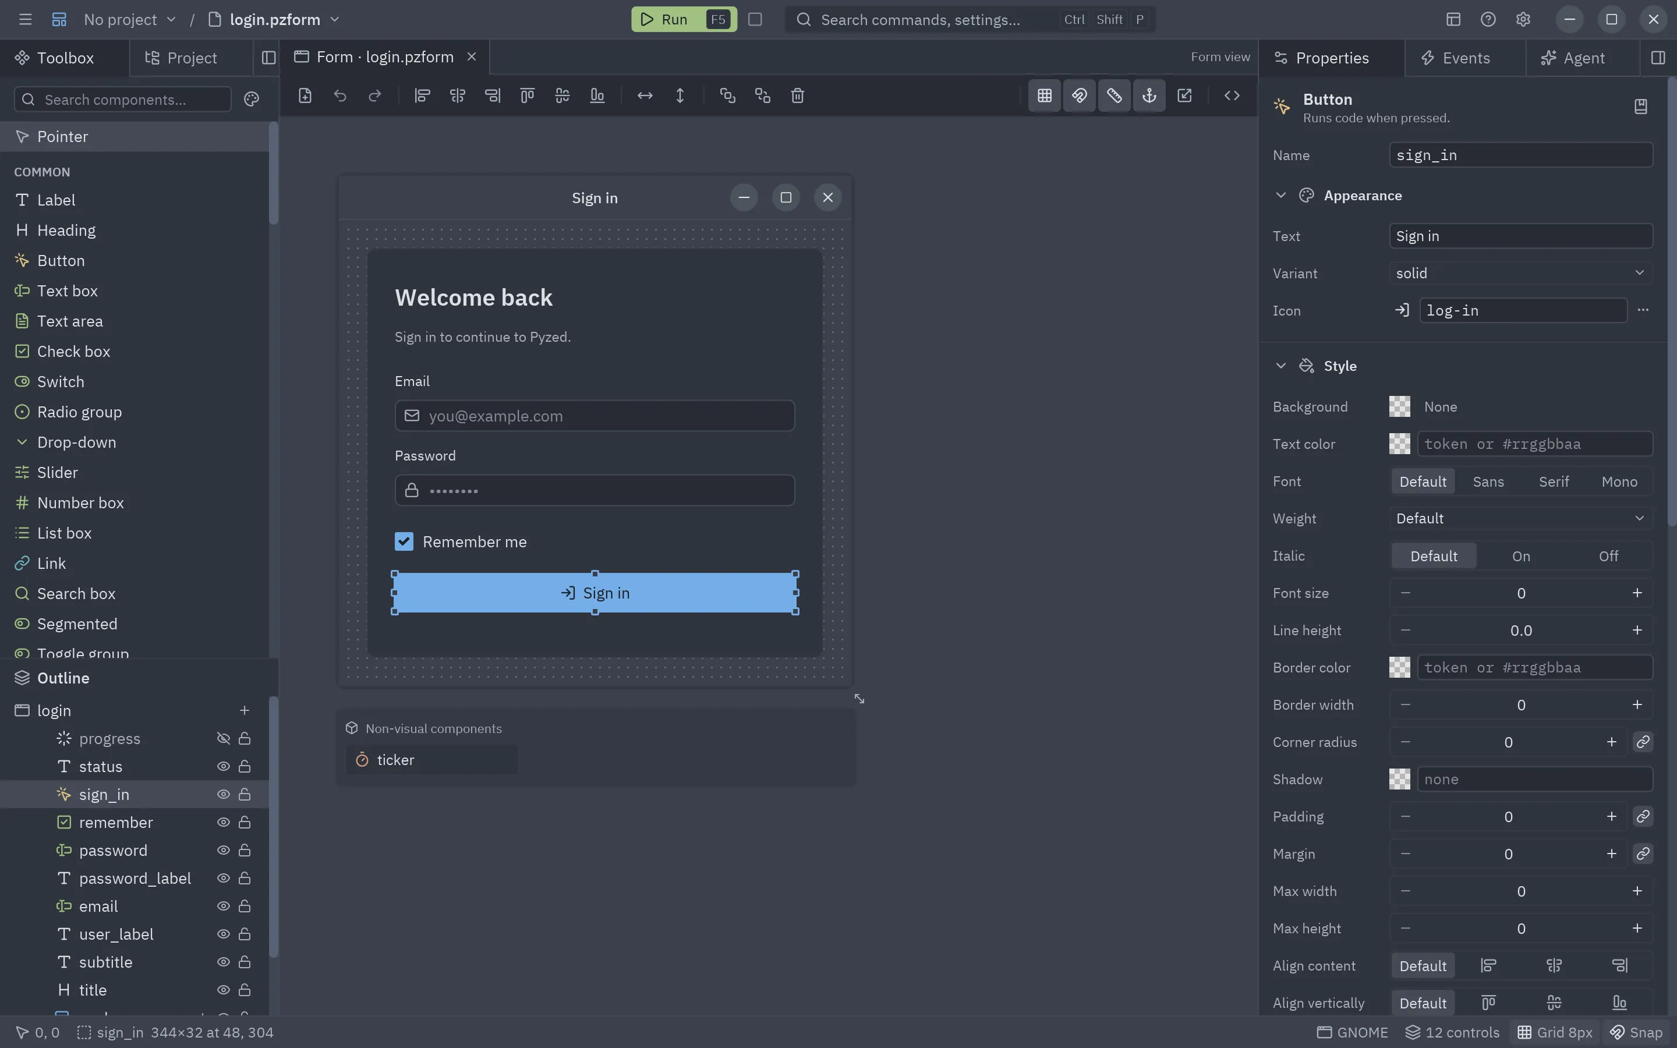Viewport: 1677px width, 1048px height.
Task: Click the undo icon in form toolbar
Action: [x=339, y=95]
